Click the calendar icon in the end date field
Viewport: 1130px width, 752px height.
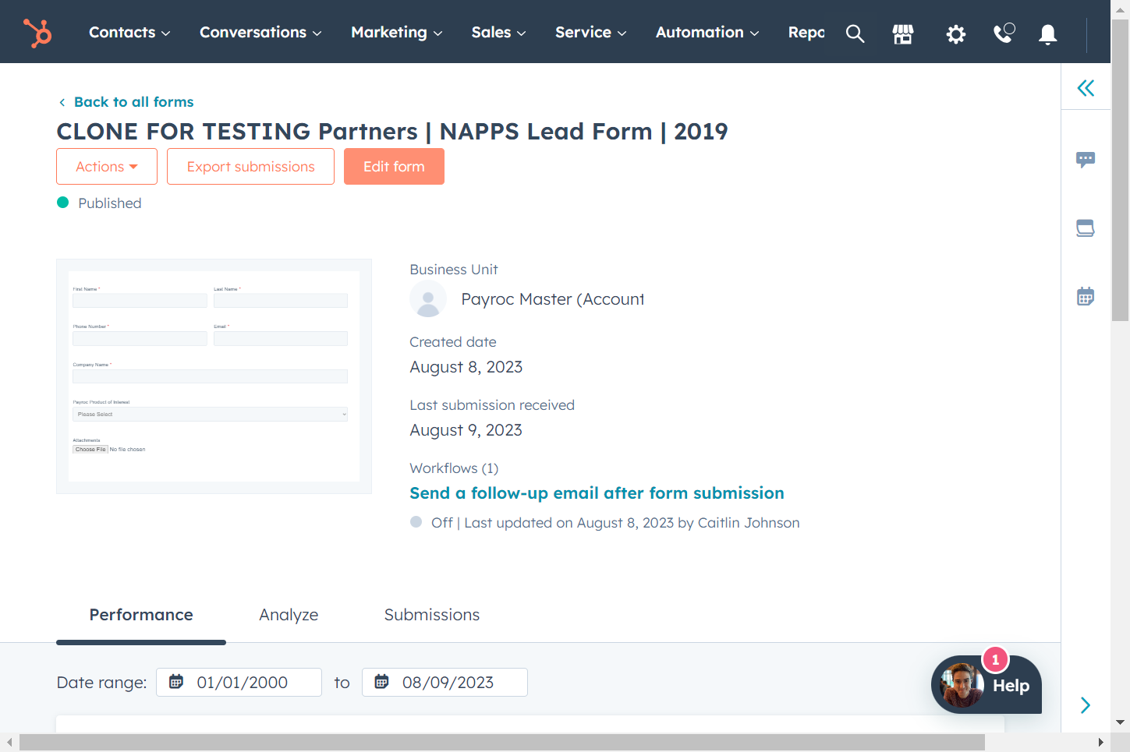point(381,682)
